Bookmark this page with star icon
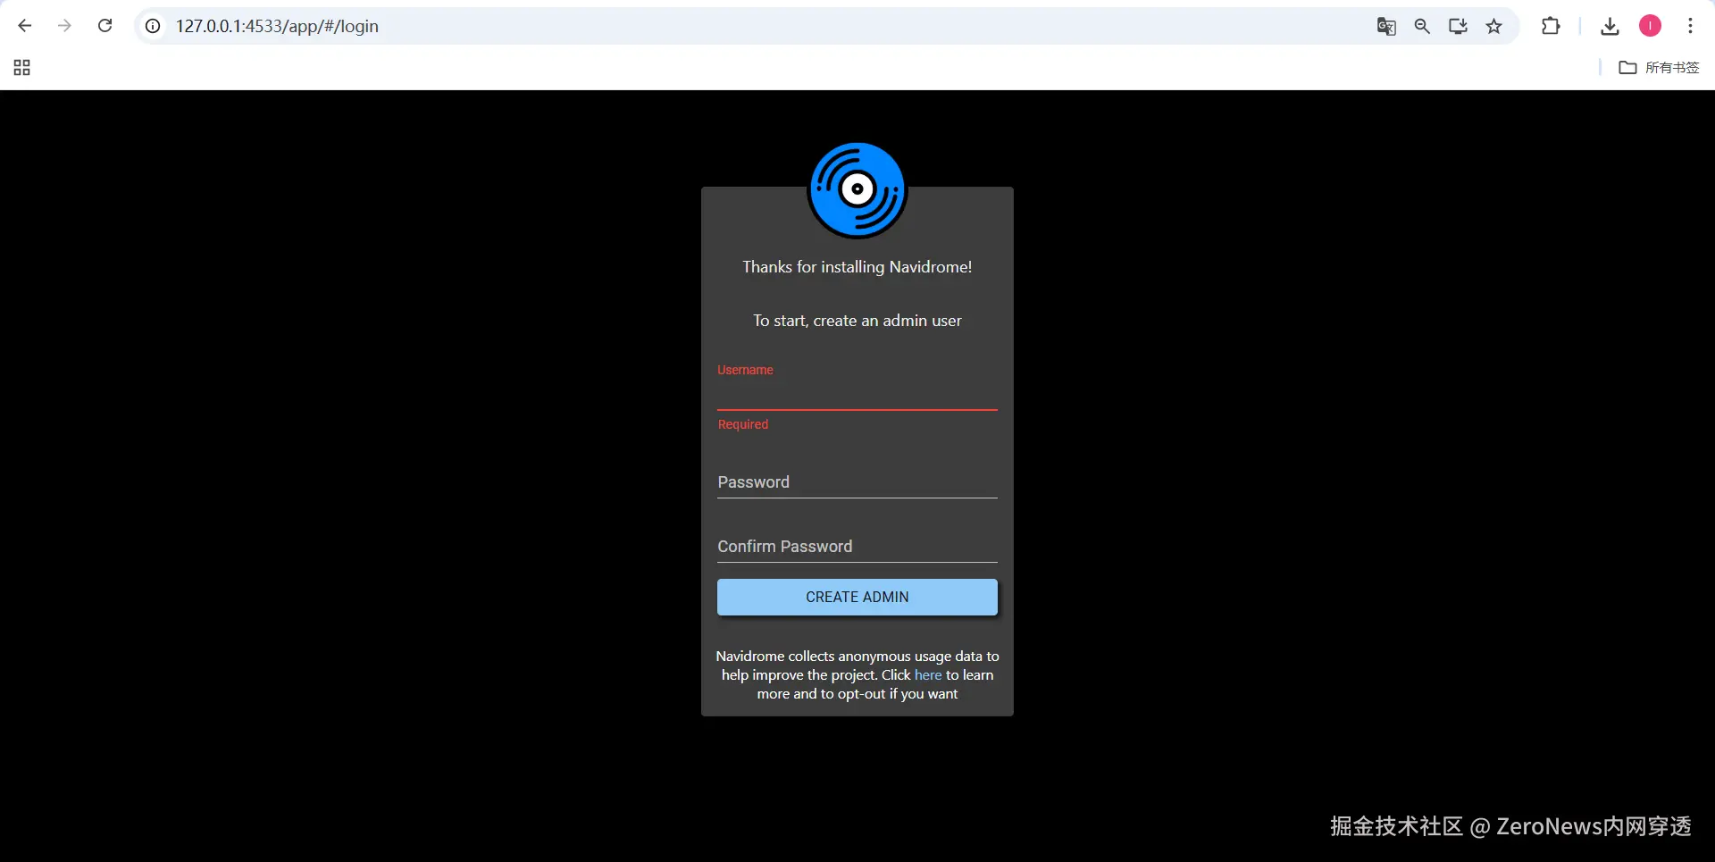The image size is (1715, 862). tap(1493, 26)
